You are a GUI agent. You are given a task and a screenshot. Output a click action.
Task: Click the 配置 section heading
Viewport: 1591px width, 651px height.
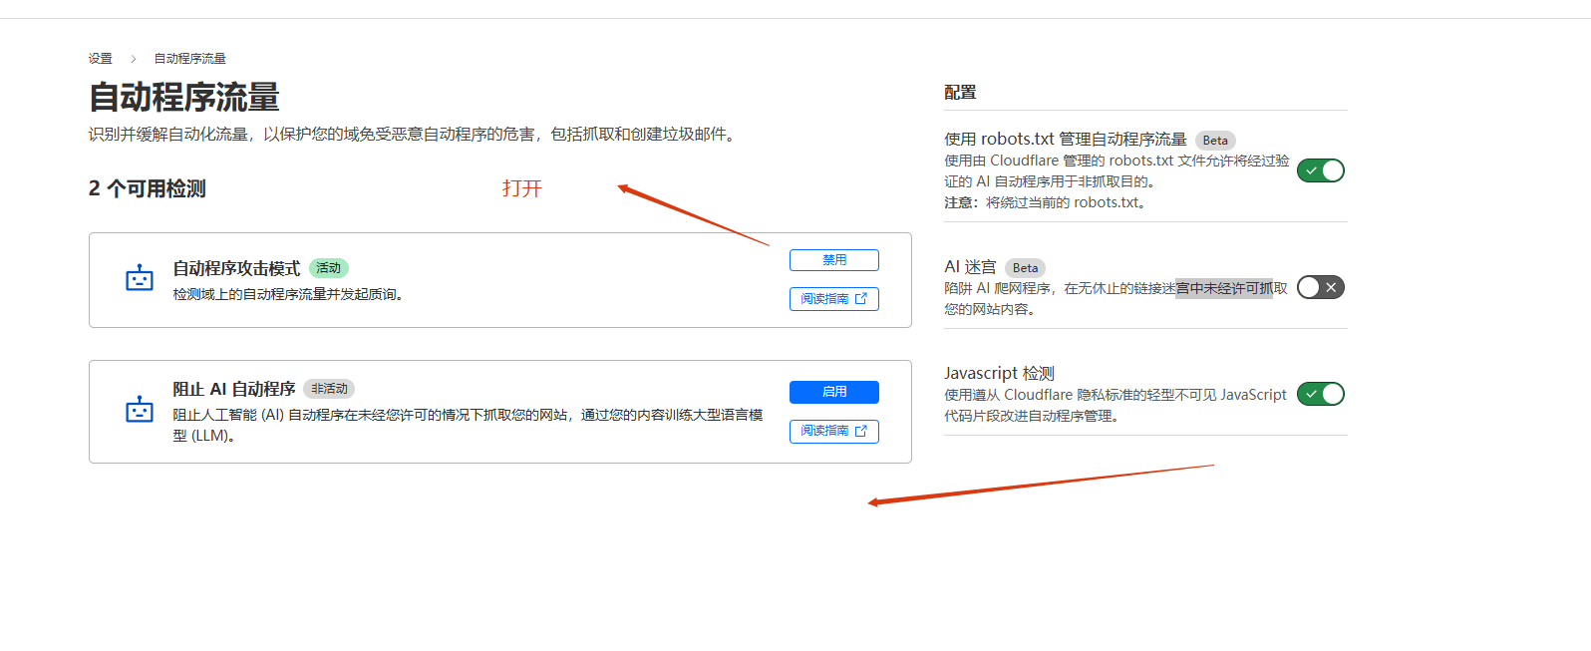click(960, 92)
